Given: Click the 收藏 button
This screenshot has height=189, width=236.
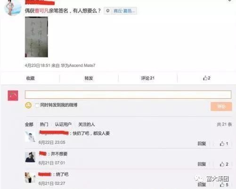Looking at the screenshot, I should coord(30,78).
